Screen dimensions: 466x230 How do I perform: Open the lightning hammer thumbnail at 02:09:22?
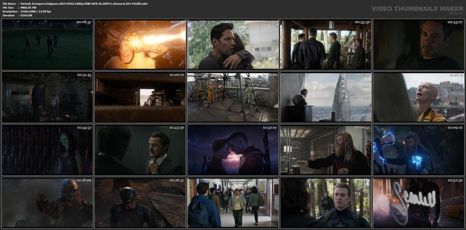(x=419, y=150)
